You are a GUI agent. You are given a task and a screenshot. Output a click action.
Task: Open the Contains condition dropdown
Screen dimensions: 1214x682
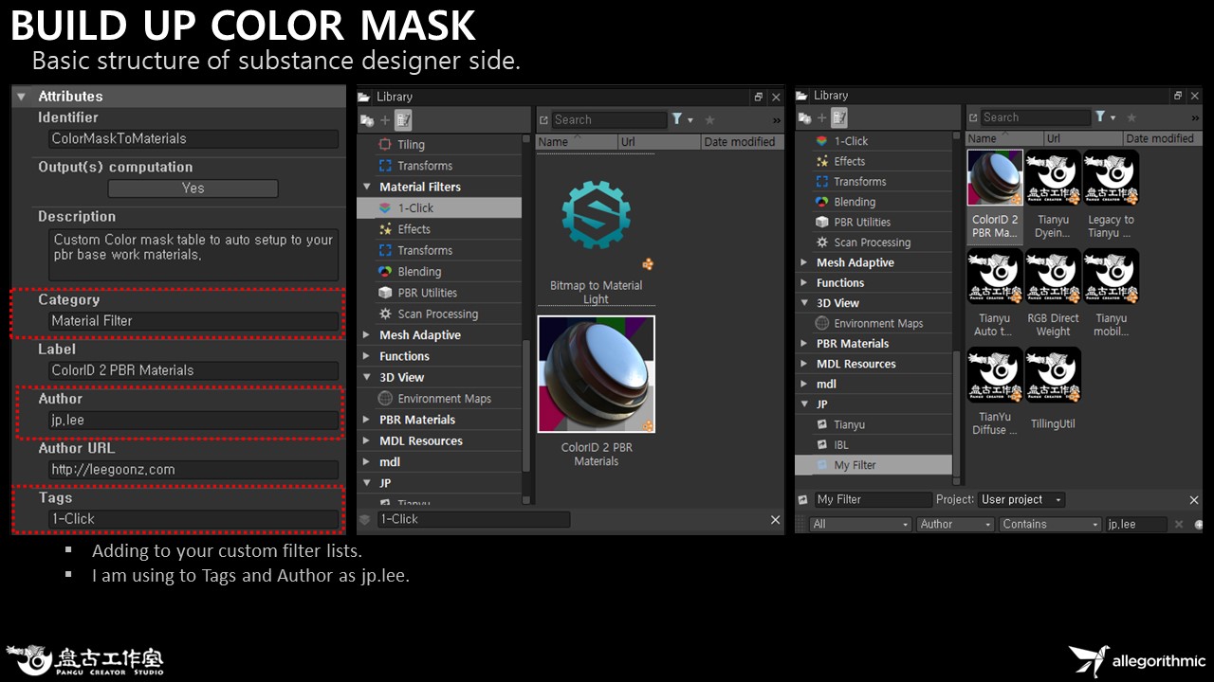point(1050,524)
